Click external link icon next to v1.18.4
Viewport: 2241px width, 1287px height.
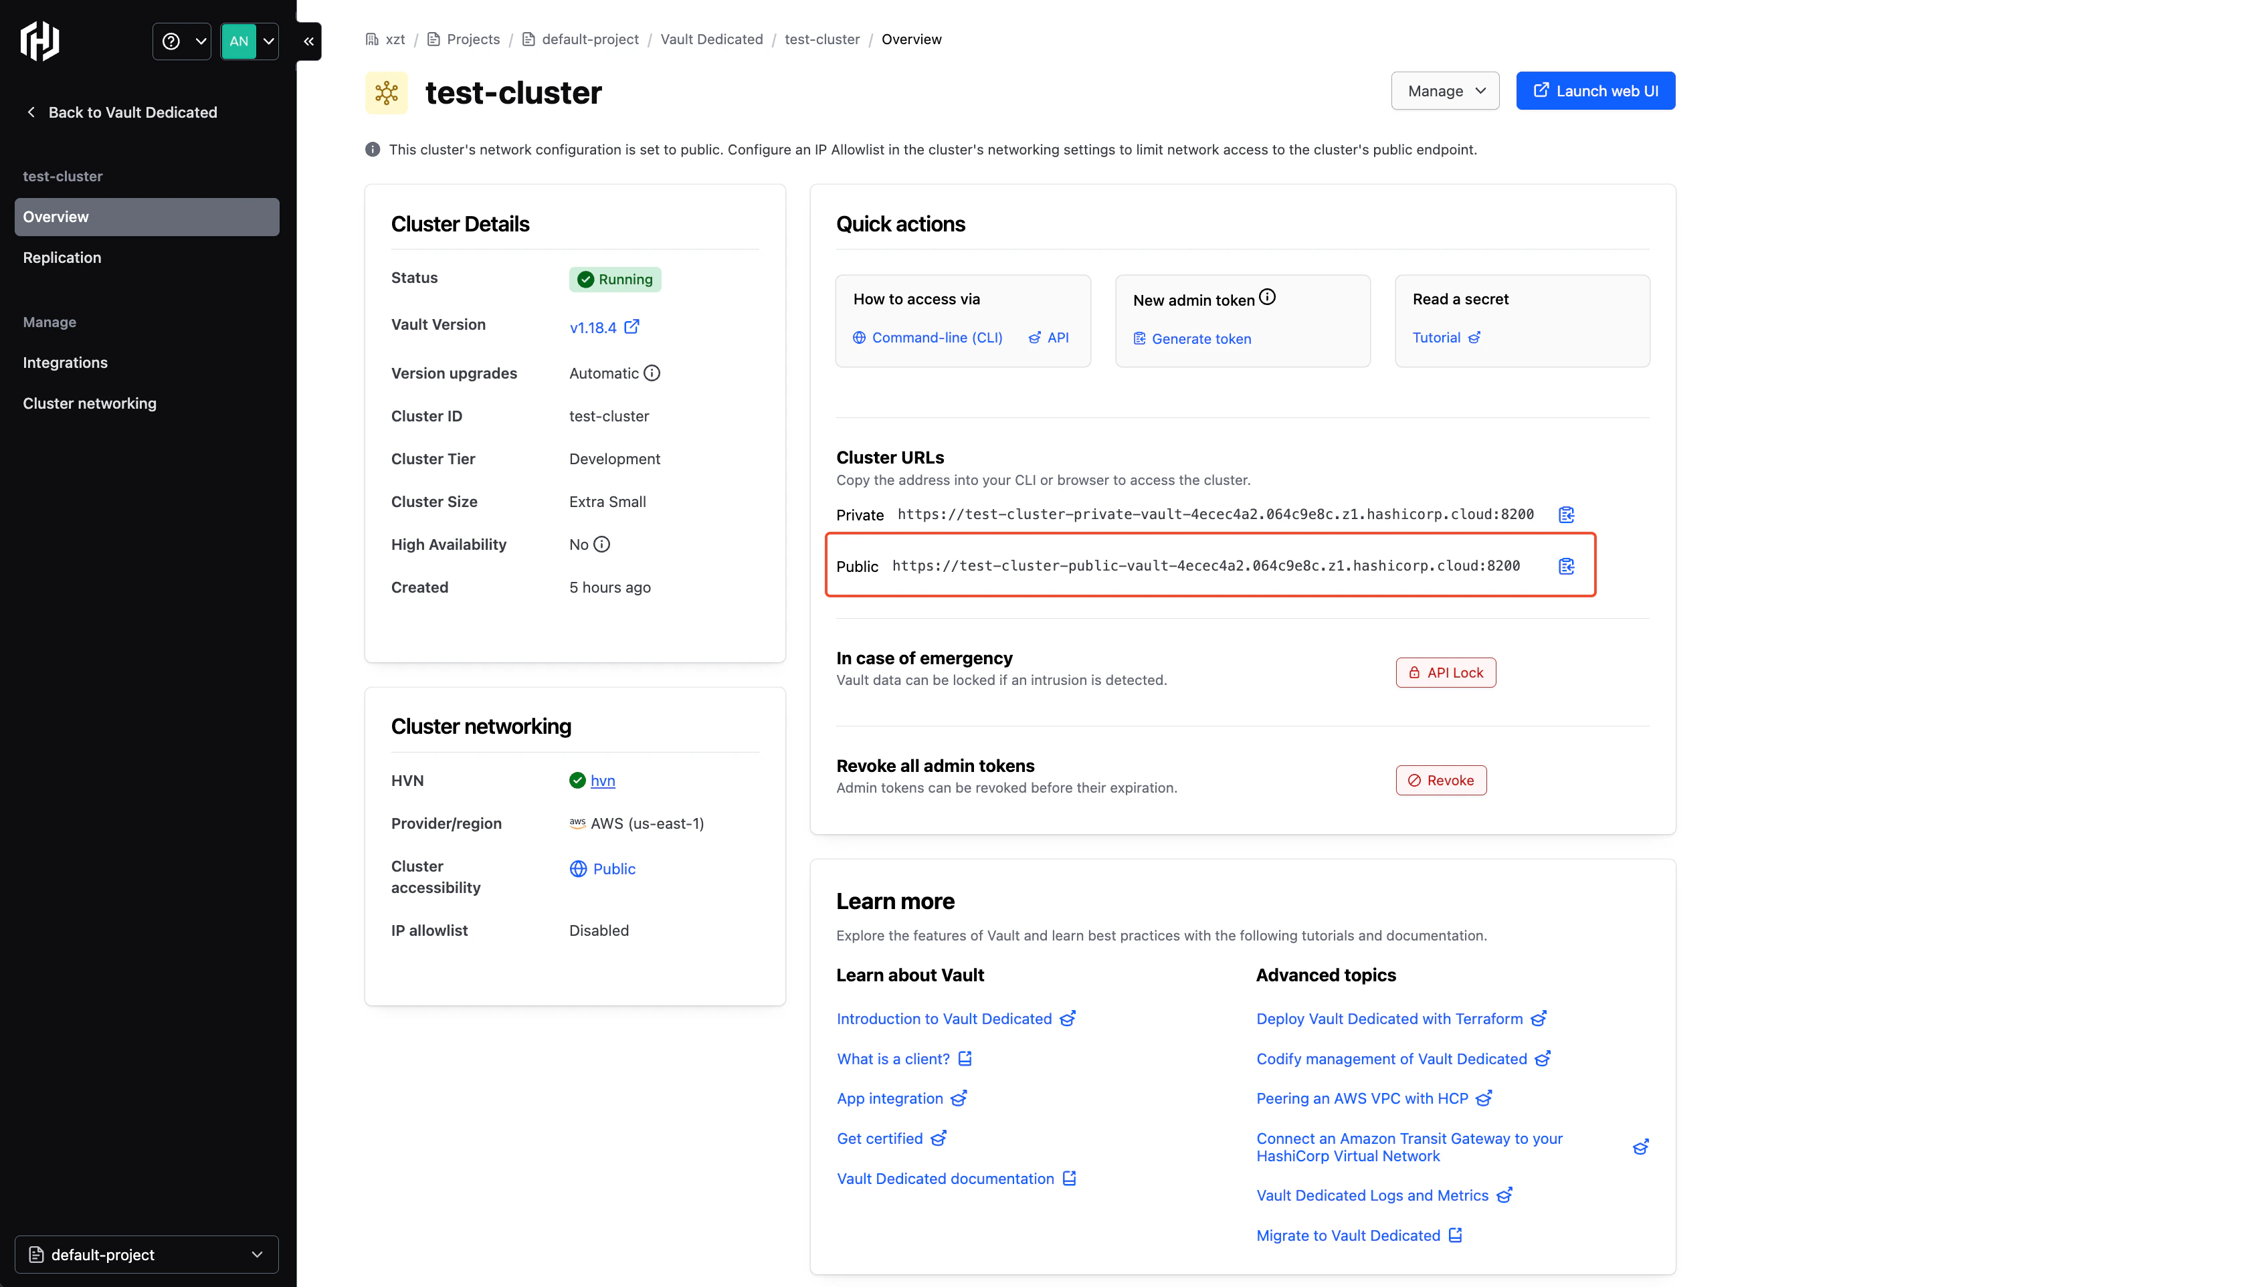[x=631, y=326]
